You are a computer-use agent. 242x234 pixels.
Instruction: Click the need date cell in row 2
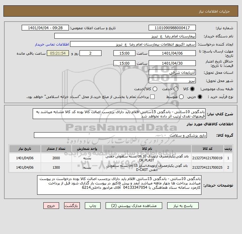25,167
